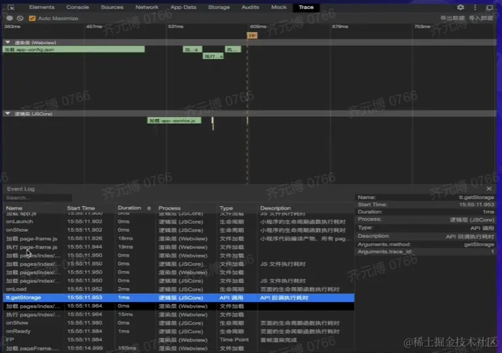Sort by the Name column header
502x353 pixels.
click(14, 208)
